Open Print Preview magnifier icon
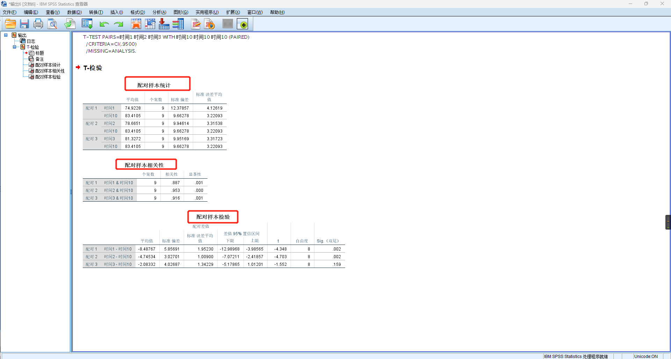This screenshot has width=671, height=359. point(52,24)
